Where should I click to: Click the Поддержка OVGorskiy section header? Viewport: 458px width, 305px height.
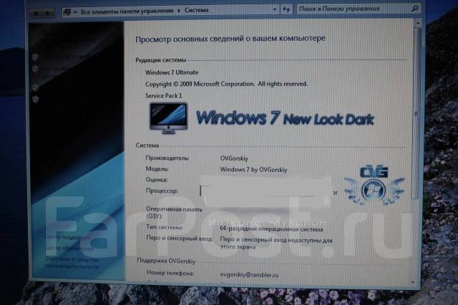click(166, 261)
